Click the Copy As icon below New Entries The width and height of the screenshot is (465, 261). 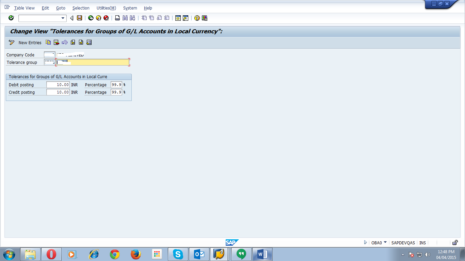click(48, 42)
